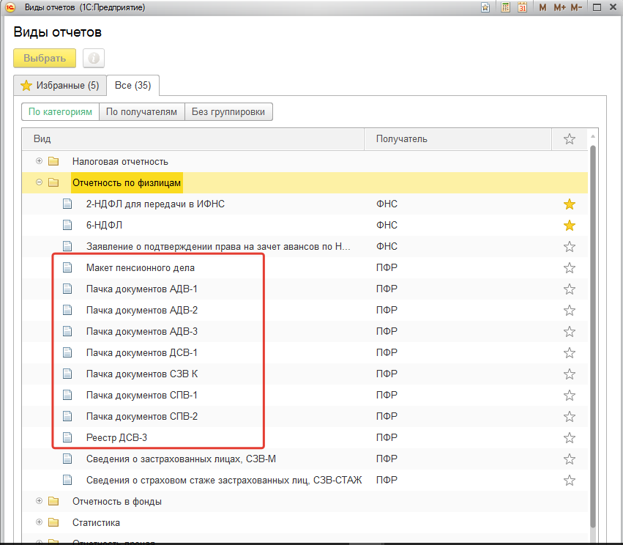Viewport: 623px width, 545px height.
Task: Star the Пачка документов СЗВ К row
Action: coord(570,374)
